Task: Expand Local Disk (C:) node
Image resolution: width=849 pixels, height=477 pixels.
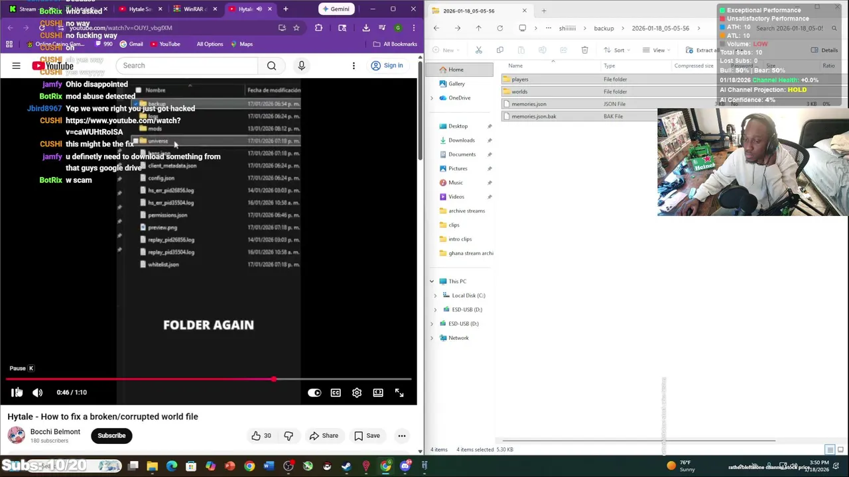Action: click(x=436, y=295)
